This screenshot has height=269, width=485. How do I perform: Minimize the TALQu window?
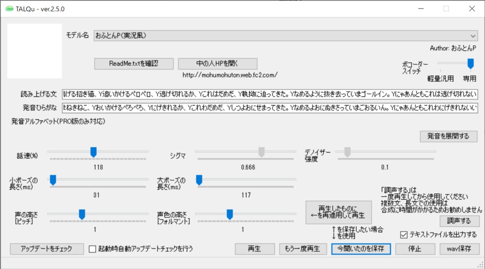tap(421, 9)
